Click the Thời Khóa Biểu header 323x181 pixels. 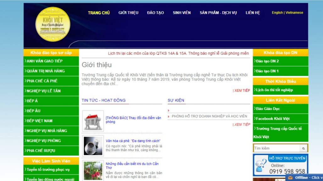click(281, 81)
